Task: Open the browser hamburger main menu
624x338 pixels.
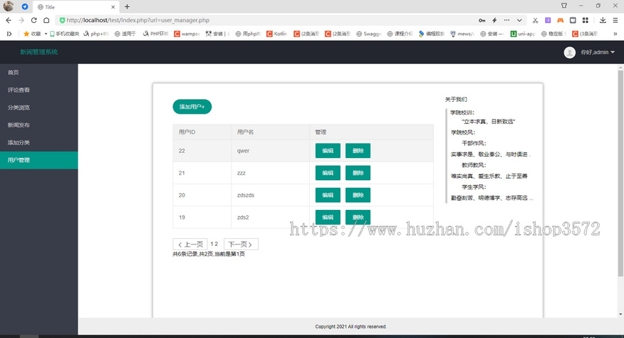Action: pyautogui.click(x=615, y=20)
